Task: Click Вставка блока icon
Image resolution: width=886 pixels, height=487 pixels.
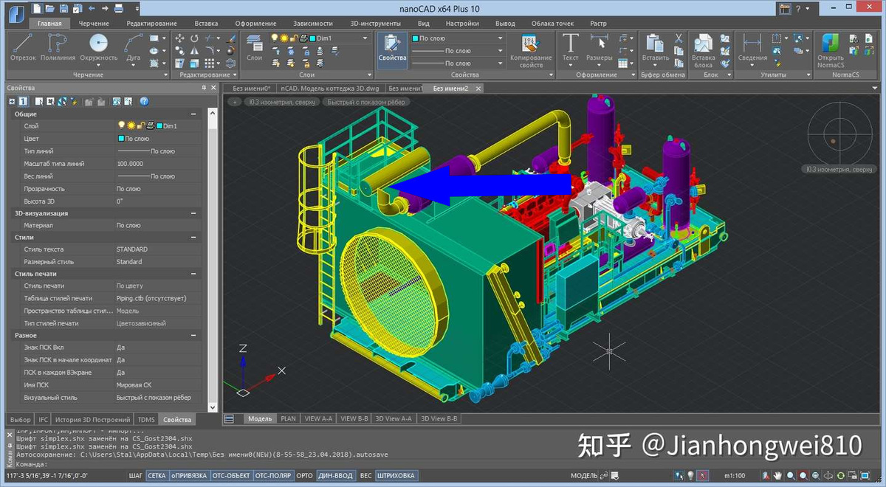Action: [x=703, y=50]
